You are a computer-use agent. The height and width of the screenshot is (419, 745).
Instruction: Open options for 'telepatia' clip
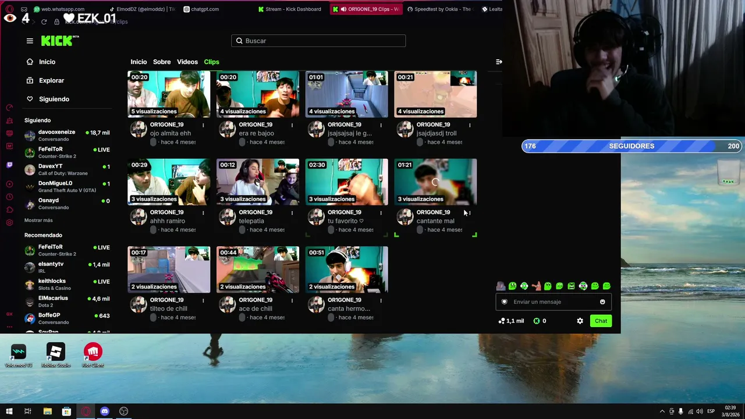point(292,213)
